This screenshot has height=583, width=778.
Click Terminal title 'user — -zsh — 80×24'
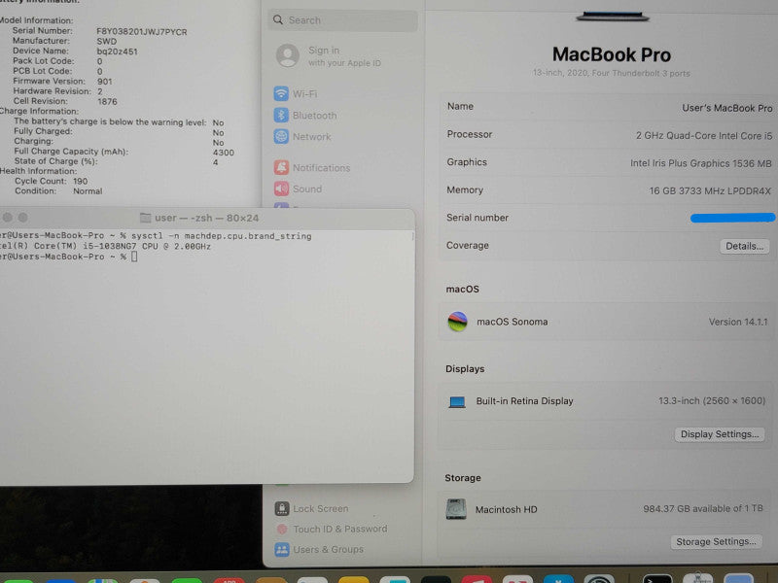pyautogui.click(x=206, y=218)
